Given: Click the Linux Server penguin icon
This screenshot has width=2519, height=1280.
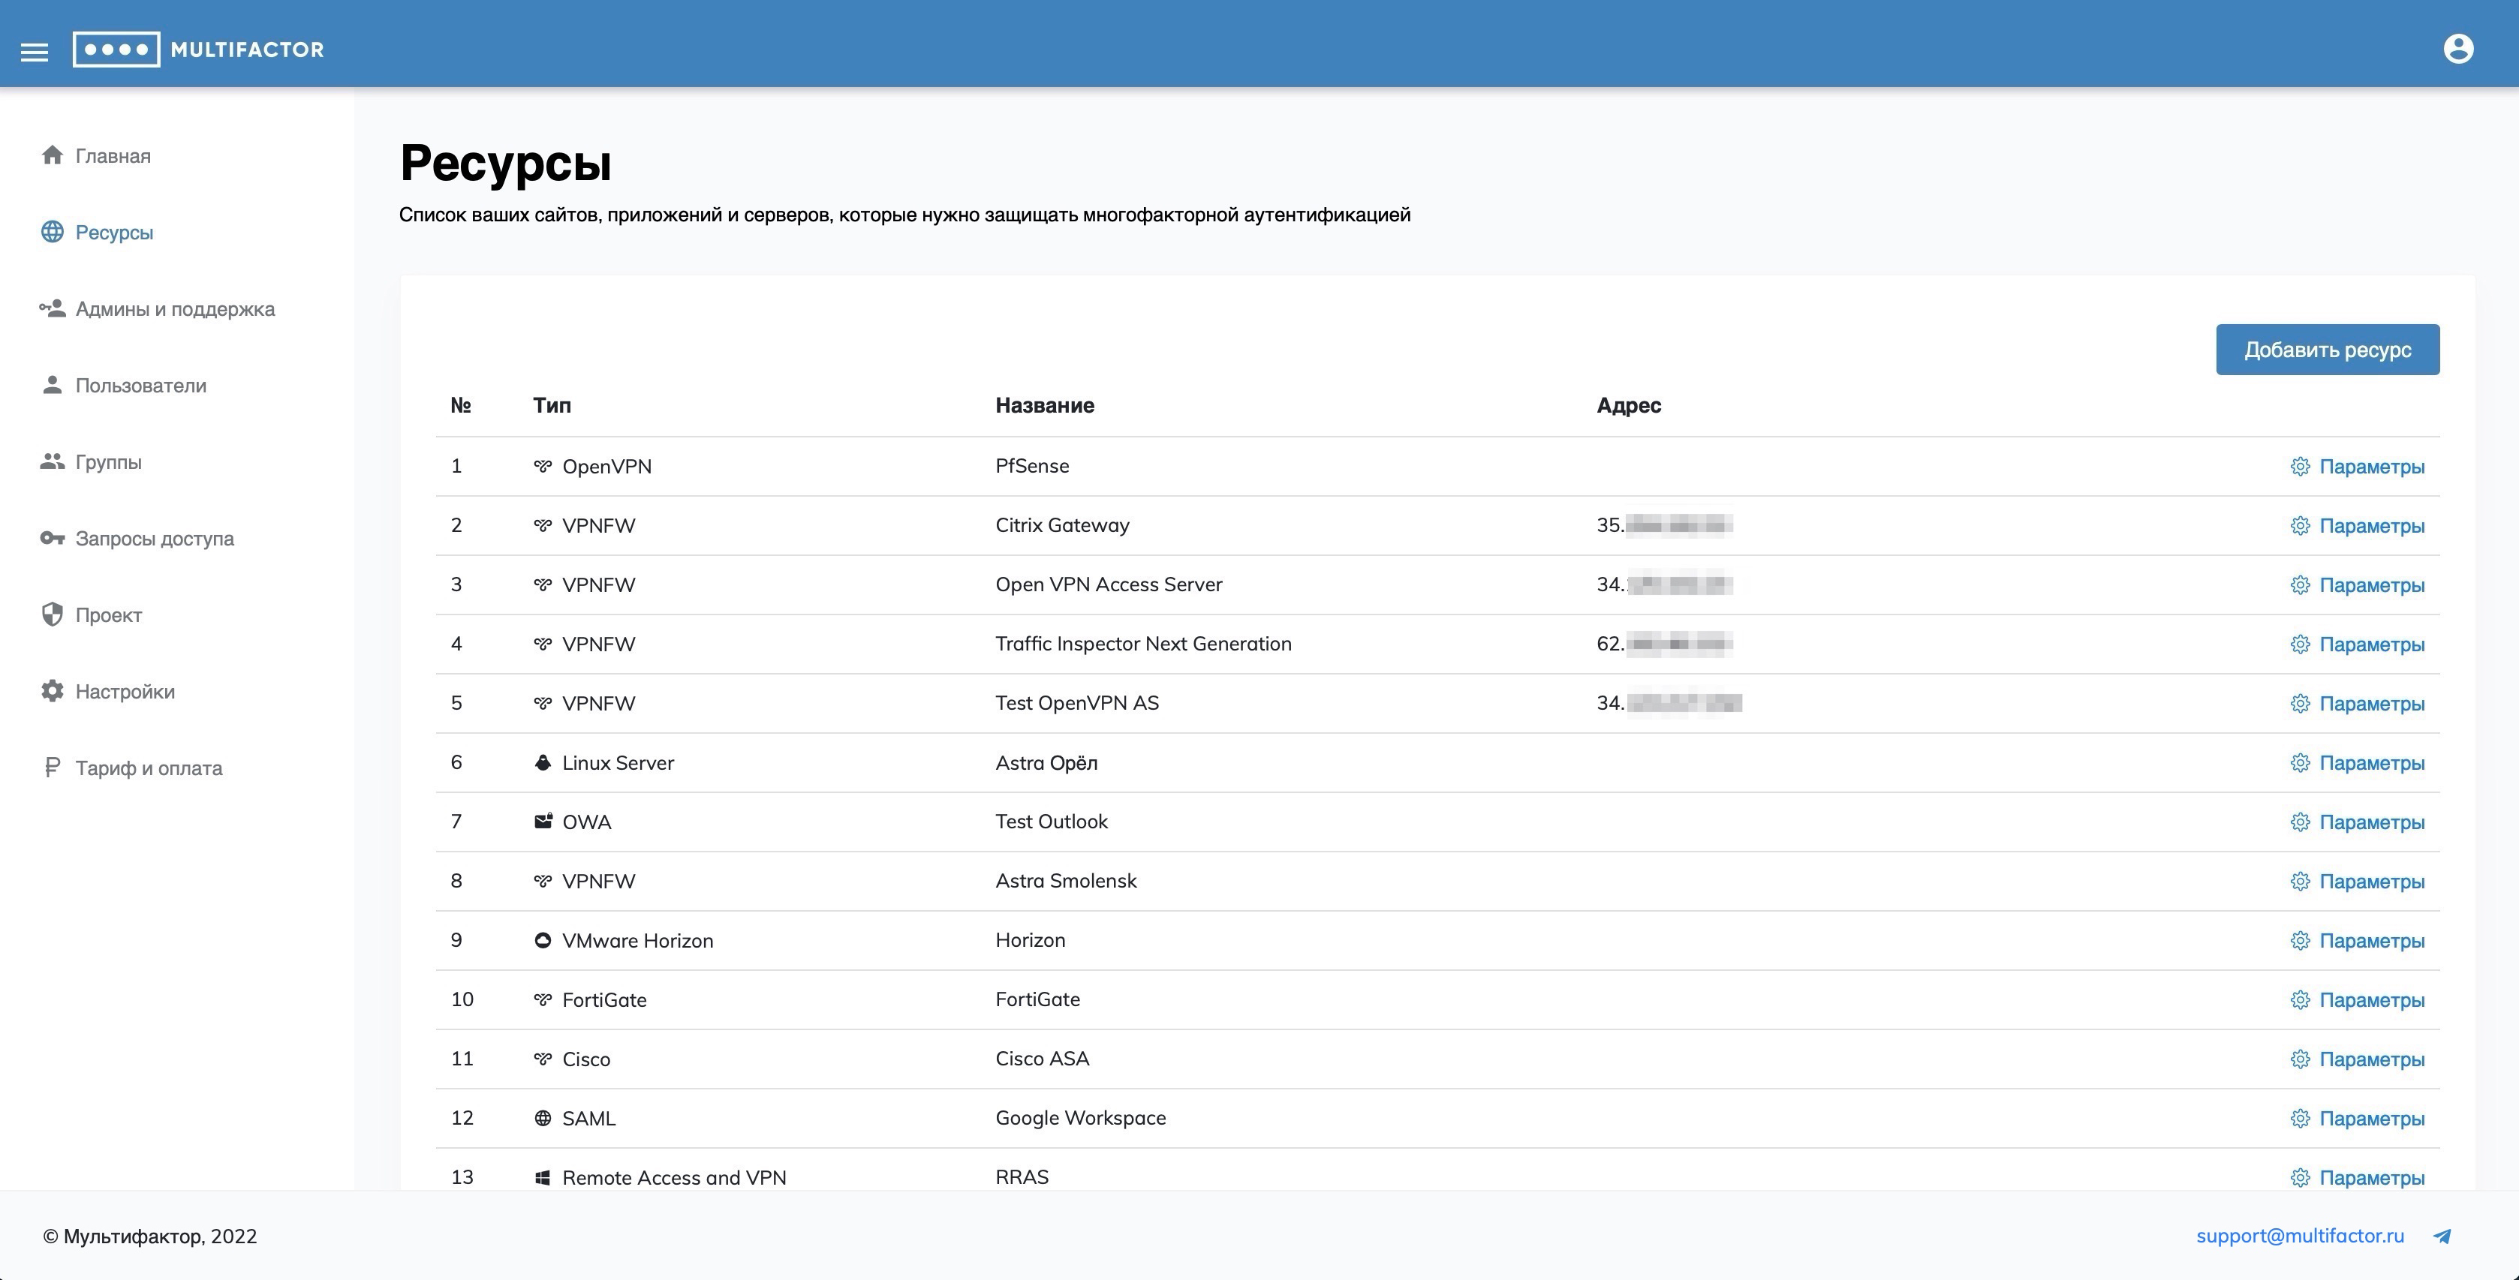Looking at the screenshot, I should tap(543, 763).
